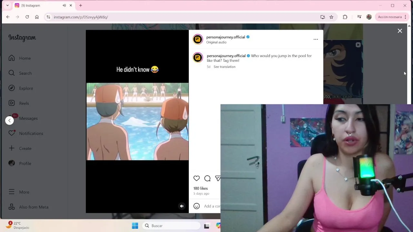The height and width of the screenshot is (232, 413).
Task: Click install app icon in address bar
Action: tap(322, 17)
